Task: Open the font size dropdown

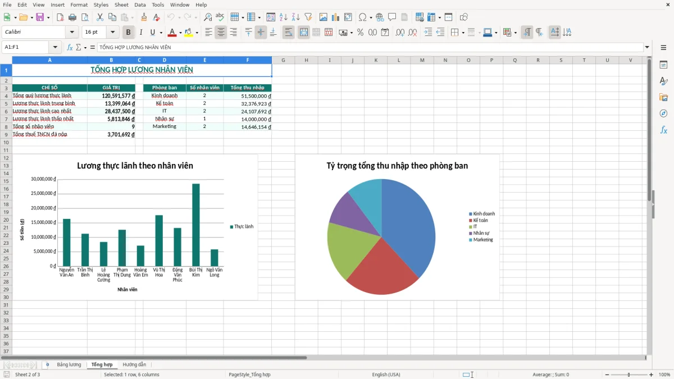Action: click(x=112, y=33)
